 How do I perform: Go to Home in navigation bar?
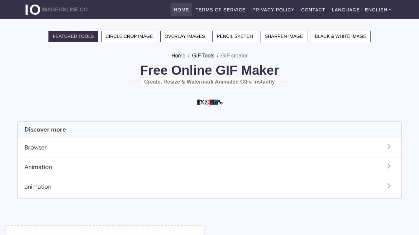[181, 10]
